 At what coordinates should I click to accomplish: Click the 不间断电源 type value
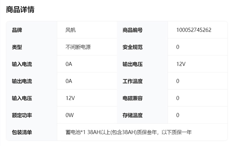coord(78,47)
